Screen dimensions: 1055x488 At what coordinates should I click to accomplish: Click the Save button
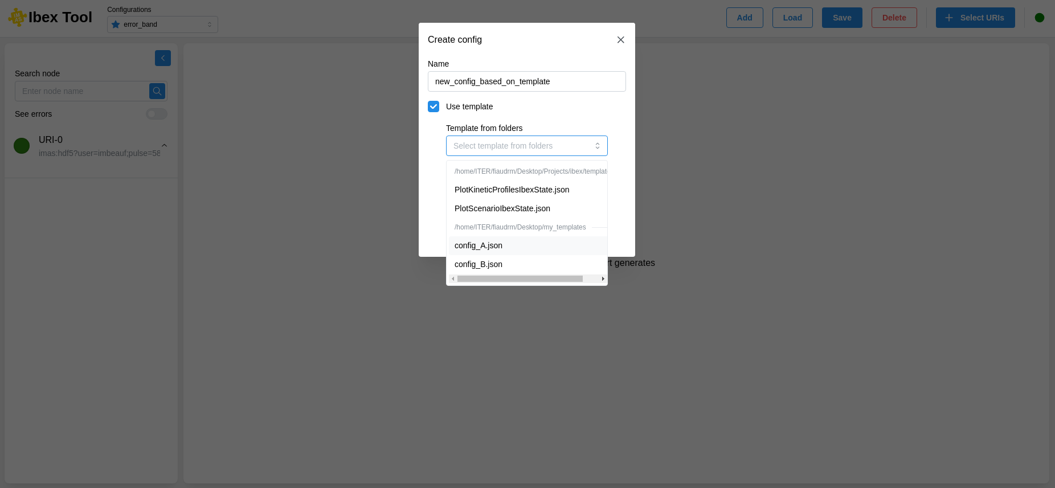pos(842,18)
